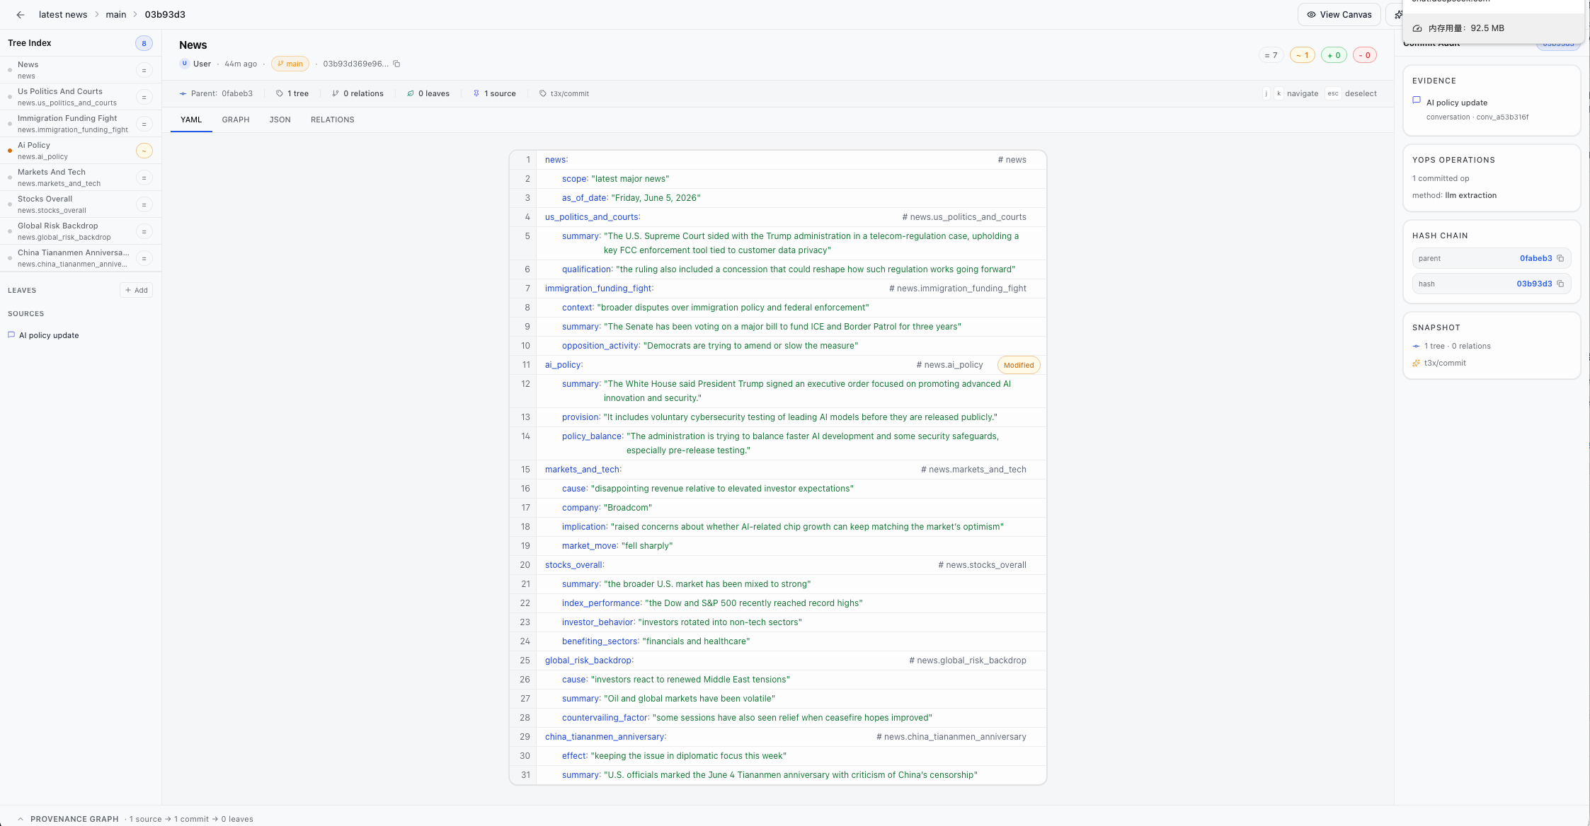
Task: Click the '# news.stocks_overall' comment
Action: pos(982,565)
